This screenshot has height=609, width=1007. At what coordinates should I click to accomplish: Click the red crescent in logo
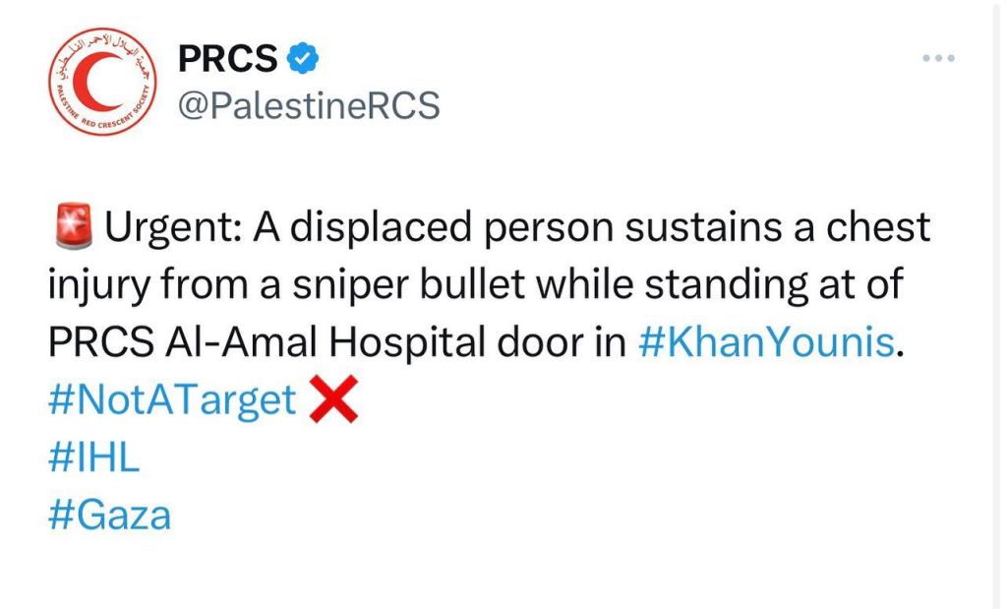pos(97,81)
